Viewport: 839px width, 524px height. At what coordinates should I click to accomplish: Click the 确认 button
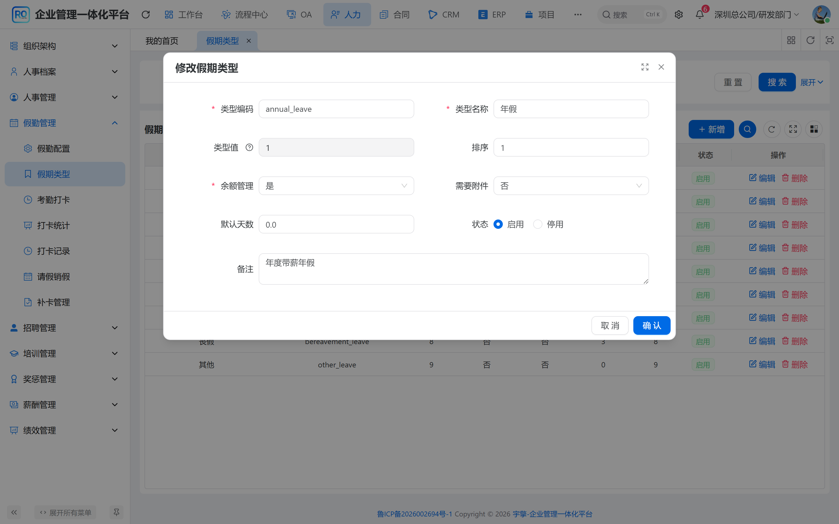pyautogui.click(x=652, y=325)
